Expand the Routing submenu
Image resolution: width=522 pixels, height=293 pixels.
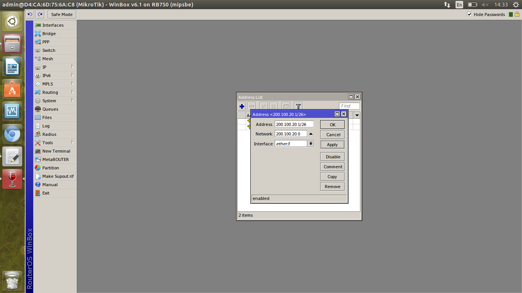(x=55, y=92)
